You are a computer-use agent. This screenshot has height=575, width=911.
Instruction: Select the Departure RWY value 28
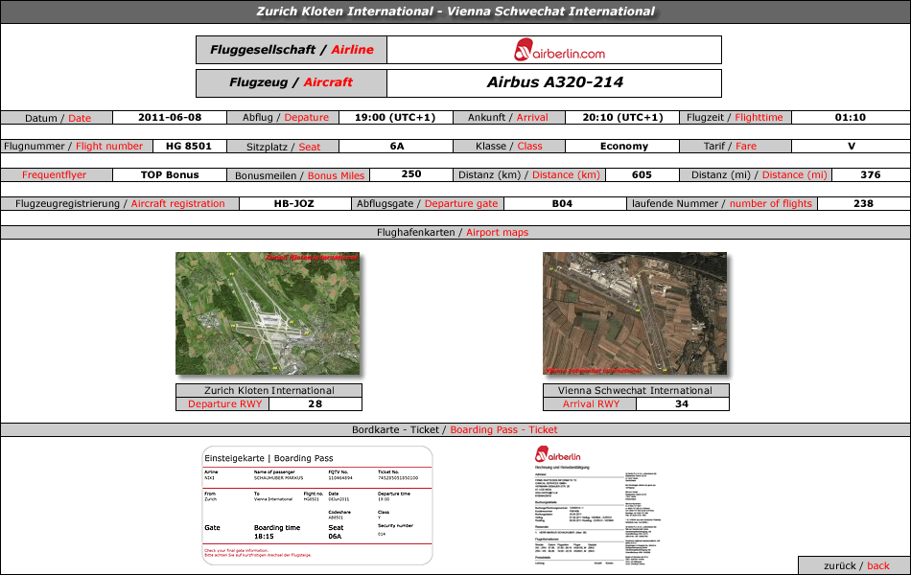(315, 404)
